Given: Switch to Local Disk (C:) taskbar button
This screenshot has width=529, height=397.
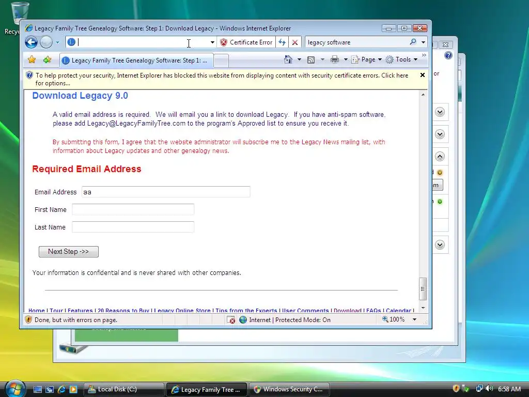Looking at the screenshot, I should click(124, 389).
